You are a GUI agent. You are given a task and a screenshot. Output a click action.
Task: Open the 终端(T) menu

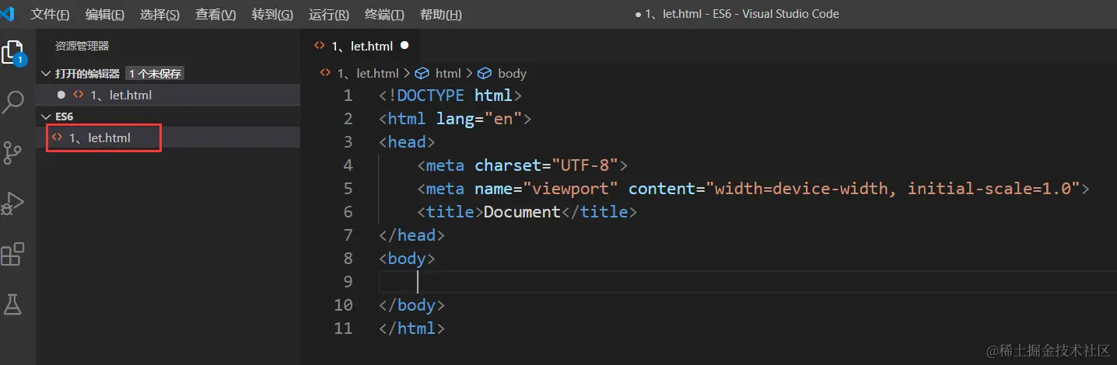(384, 14)
